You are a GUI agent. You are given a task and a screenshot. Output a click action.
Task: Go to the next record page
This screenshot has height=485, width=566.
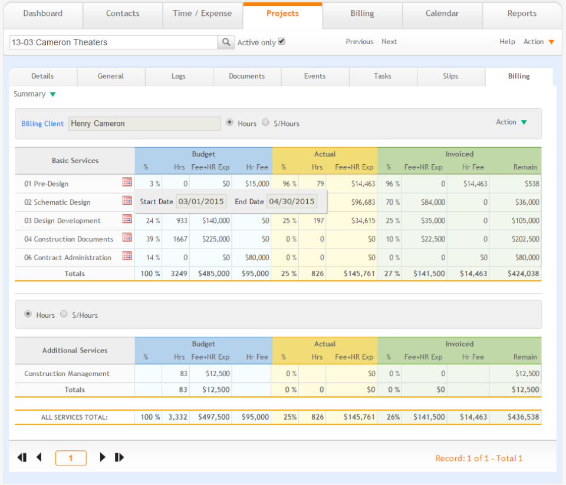(103, 457)
